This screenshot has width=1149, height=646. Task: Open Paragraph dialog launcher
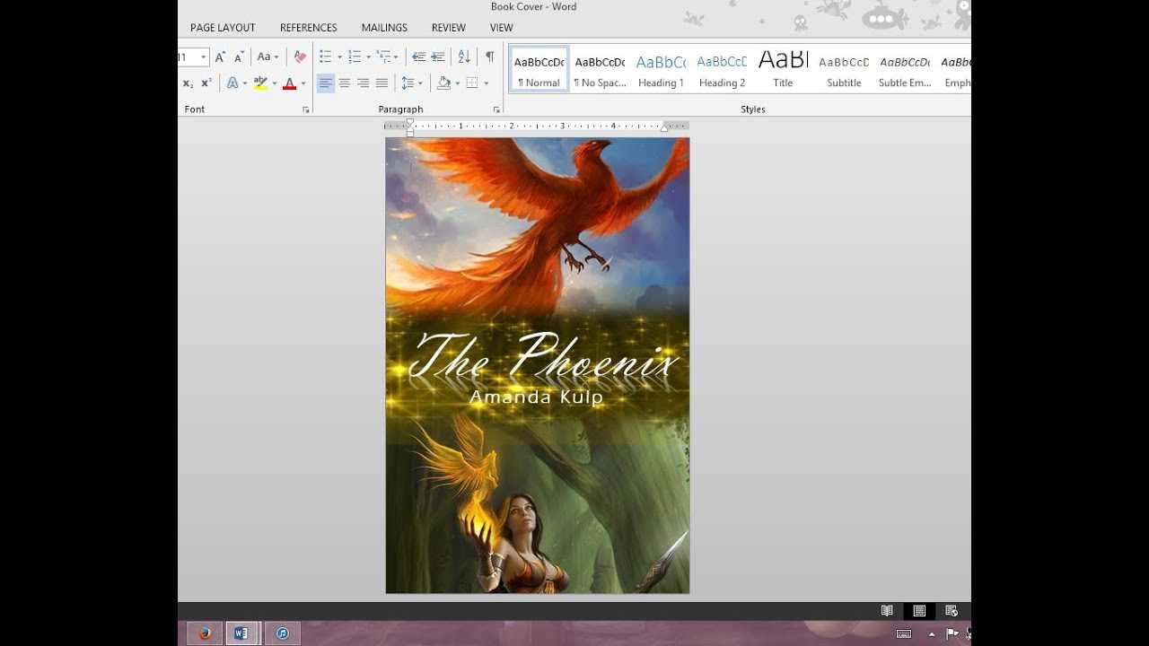496,109
